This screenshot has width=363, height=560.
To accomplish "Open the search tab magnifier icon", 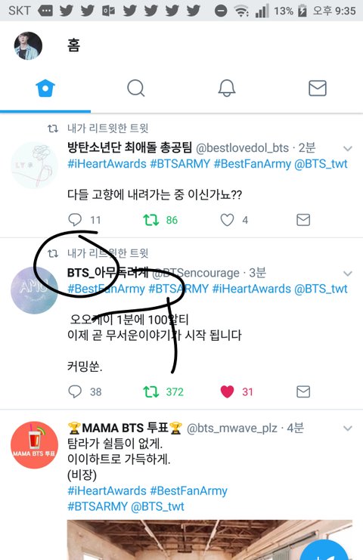I will 136,88.
